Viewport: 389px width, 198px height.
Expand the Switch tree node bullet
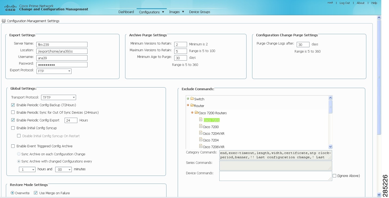(x=188, y=99)
